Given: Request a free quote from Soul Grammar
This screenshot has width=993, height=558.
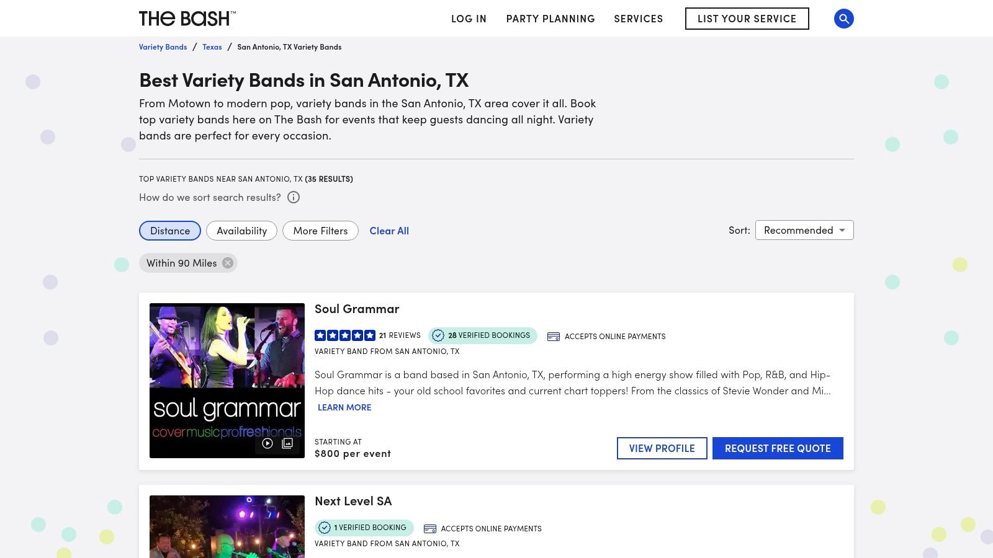Looking at the screenshot, I should (778, 448).
